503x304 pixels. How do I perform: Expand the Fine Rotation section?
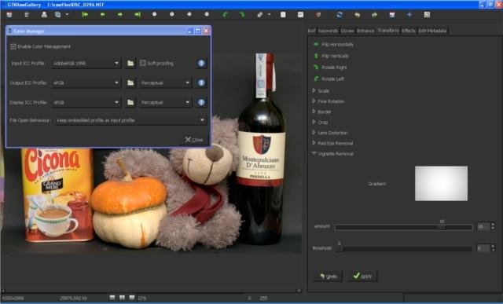coord(314,101)
